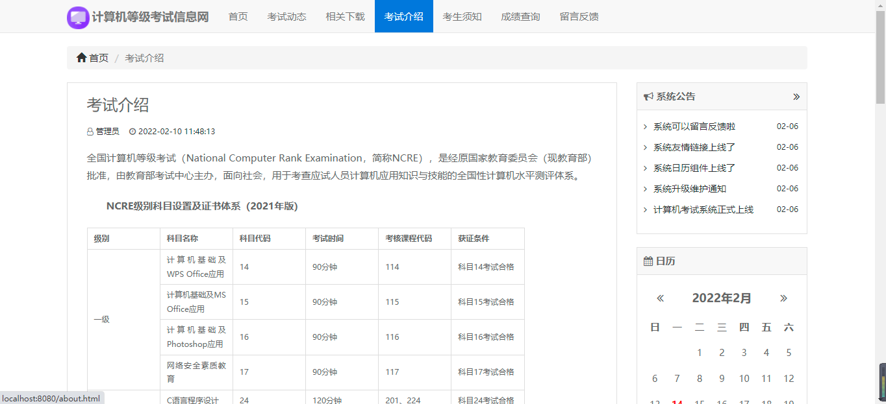886x404 pixels.
Task: Select day 5 in the calendar
Action: click(x=789, y=353)
